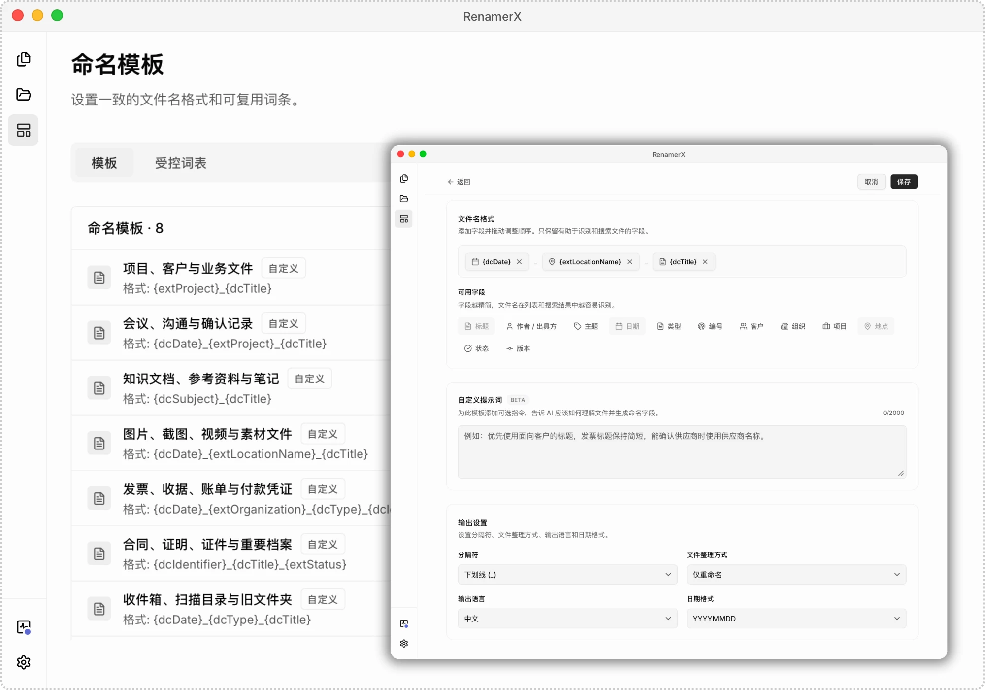
Task: Open the 输出语言 dropdown
Action: pos(567,619)
